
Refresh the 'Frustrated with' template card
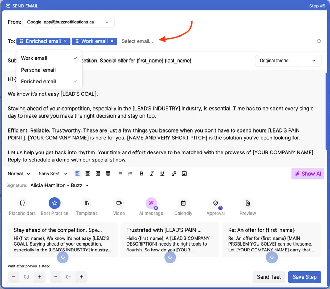[170, 257]
